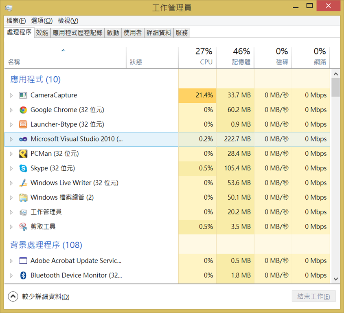Click the Google Chrome icon in process list
344x313 pixels.
pos(23,110)
